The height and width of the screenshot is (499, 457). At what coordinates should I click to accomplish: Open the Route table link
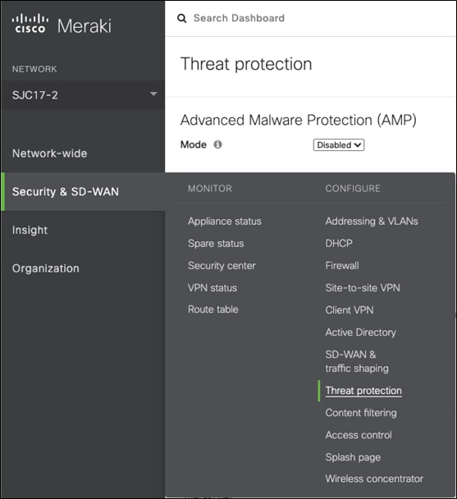(213, 309)
